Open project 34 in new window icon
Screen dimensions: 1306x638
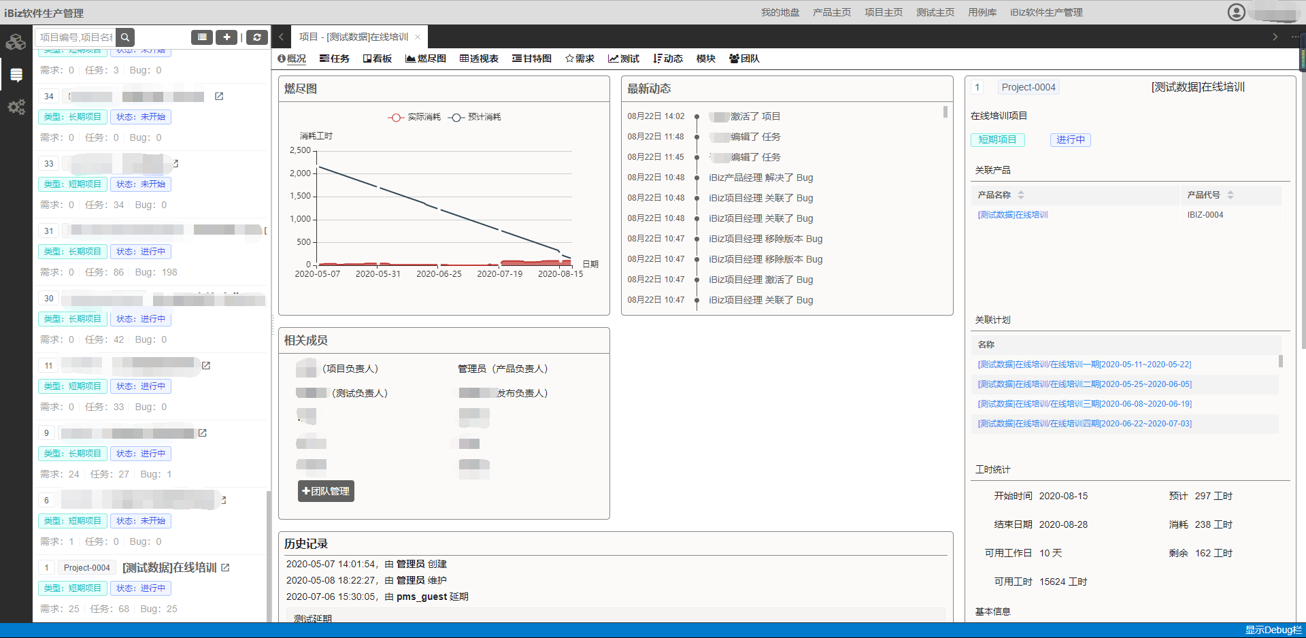coord(219,97)
